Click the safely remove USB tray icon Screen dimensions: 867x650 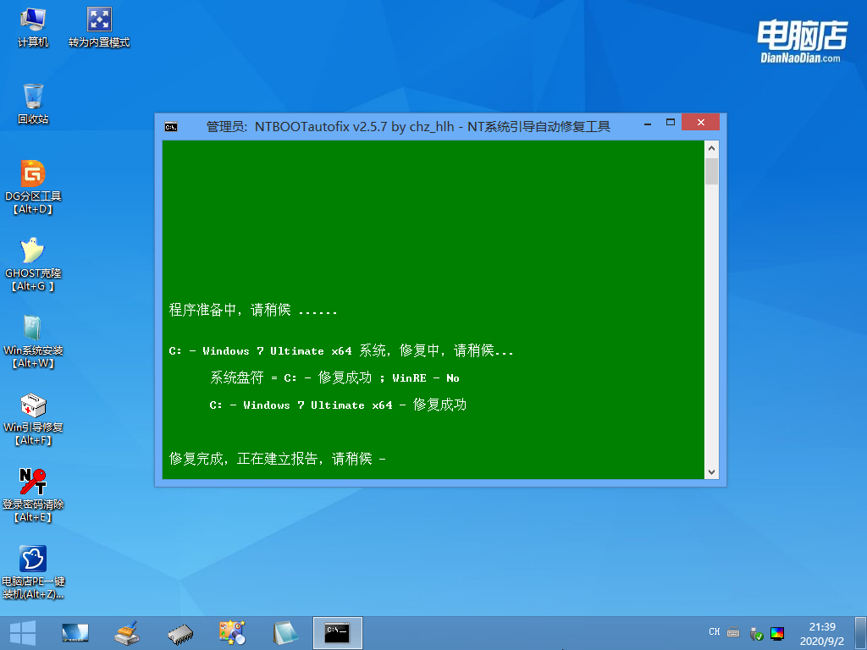pos(754,632)
